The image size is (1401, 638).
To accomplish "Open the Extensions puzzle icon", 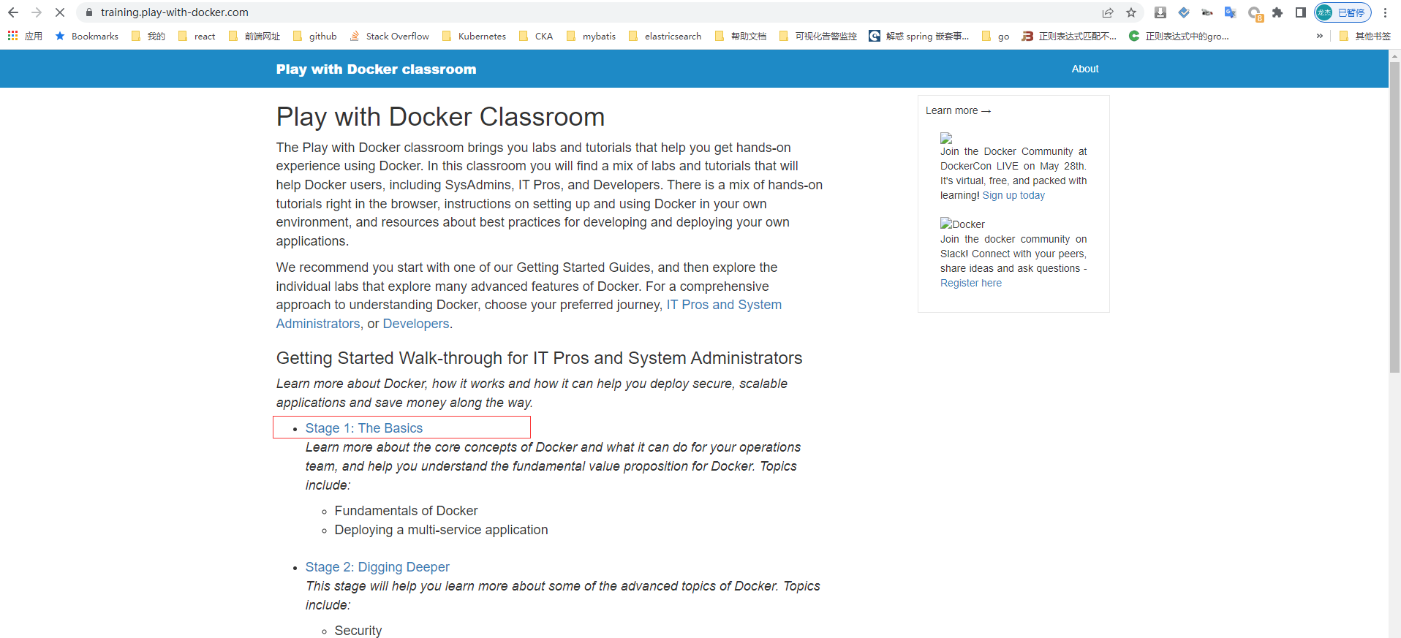I will coord(1277,12).
